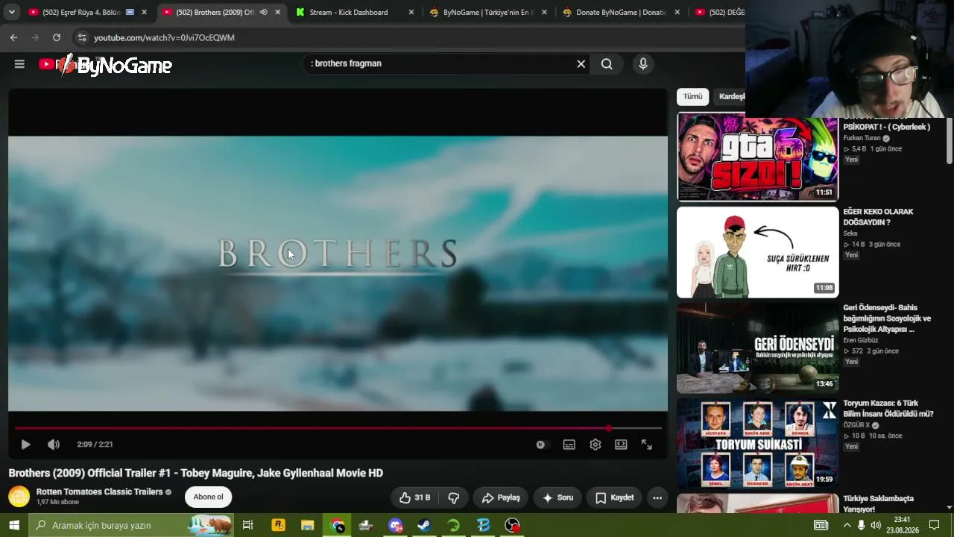Screen dimensions: 954x537
Task: Open the player settings gear
Action: [596, 445]
